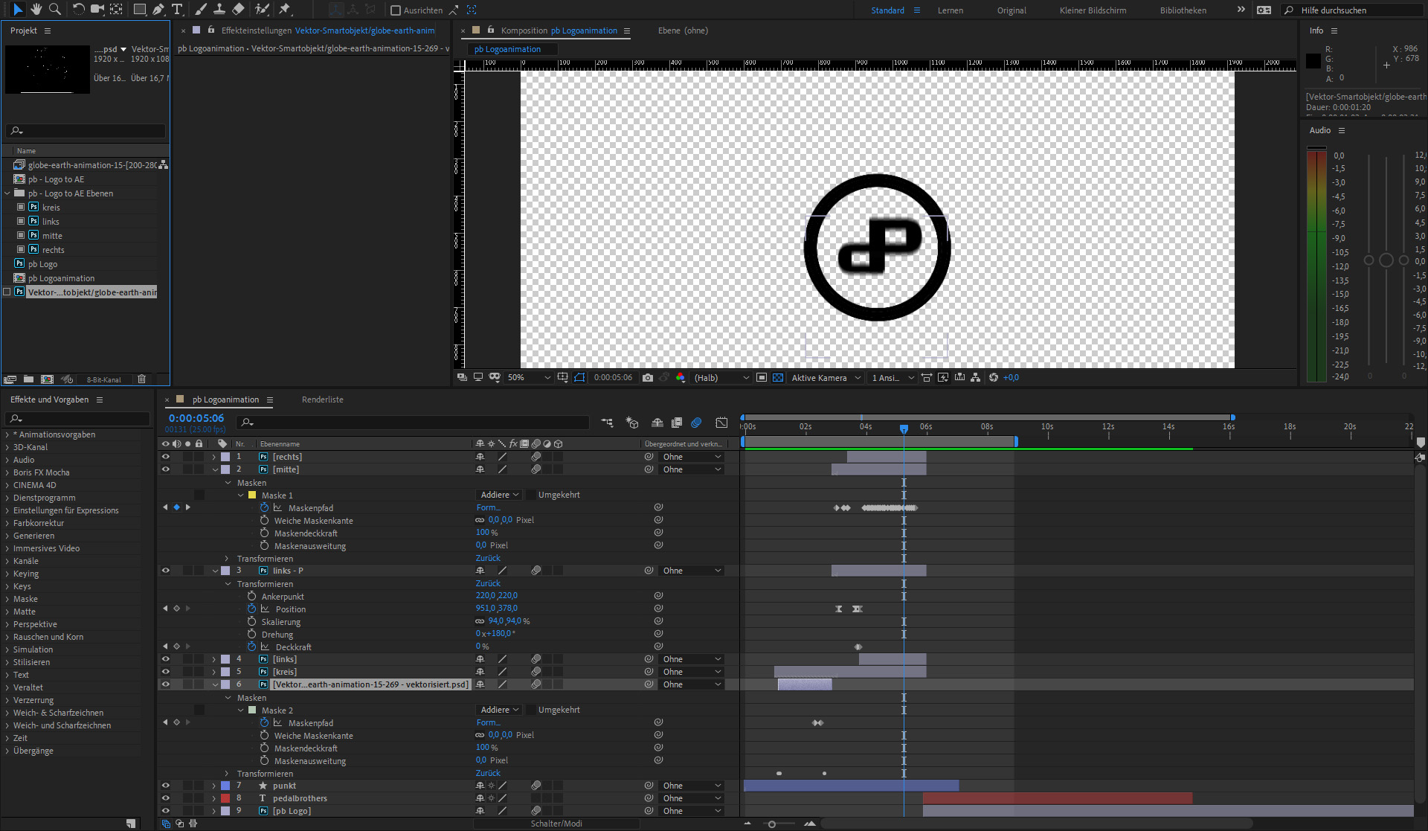Select the Brush tool

[201, 10]
